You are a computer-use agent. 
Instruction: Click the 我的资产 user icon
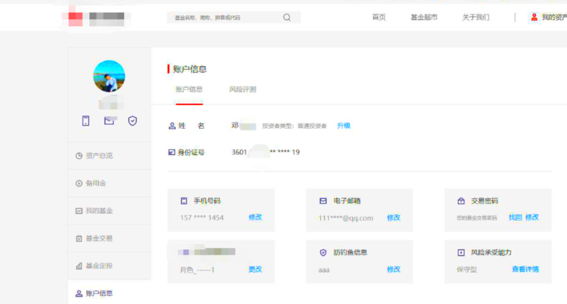534,17
